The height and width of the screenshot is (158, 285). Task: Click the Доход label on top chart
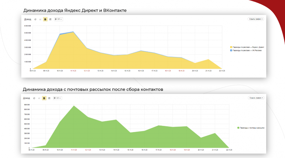pyautogui.click(x=27, y=19)
